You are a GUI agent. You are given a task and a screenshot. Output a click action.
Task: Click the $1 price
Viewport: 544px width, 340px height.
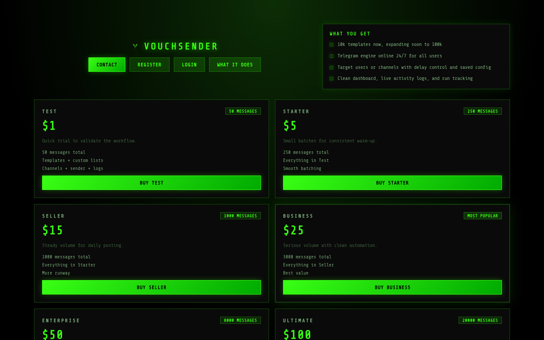(49, 126)
